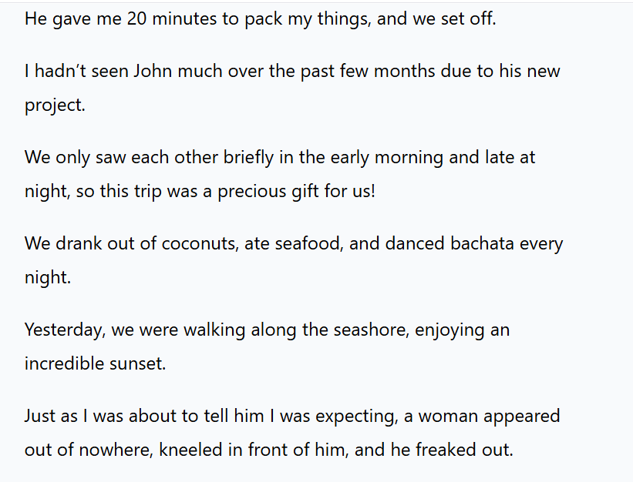This screenshot has height=482, width=633.
Task: Click the word "project." on its own line
Action: [55, 105]
